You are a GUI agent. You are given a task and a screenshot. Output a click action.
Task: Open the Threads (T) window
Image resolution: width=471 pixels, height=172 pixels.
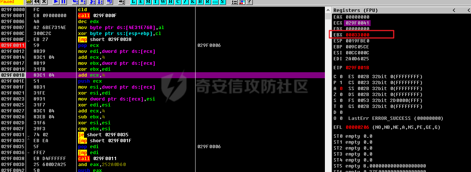(156, 2)
